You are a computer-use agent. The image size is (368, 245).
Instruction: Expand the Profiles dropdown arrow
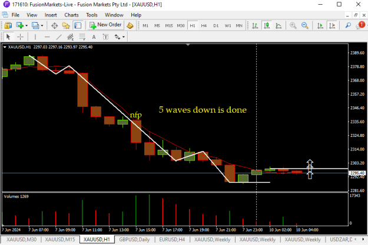(42, 25)
